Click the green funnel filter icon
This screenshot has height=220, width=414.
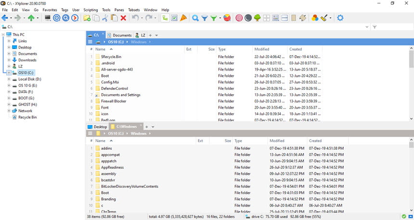tap(214, 18)
